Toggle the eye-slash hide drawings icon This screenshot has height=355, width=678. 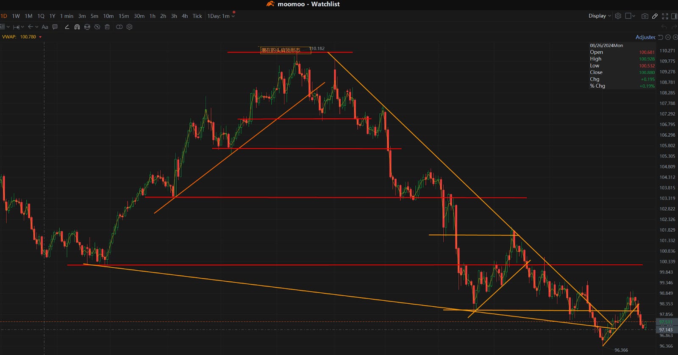coord(97,27)
